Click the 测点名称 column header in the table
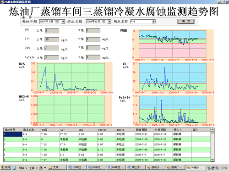The image size is (229, 172). [32, 130]
